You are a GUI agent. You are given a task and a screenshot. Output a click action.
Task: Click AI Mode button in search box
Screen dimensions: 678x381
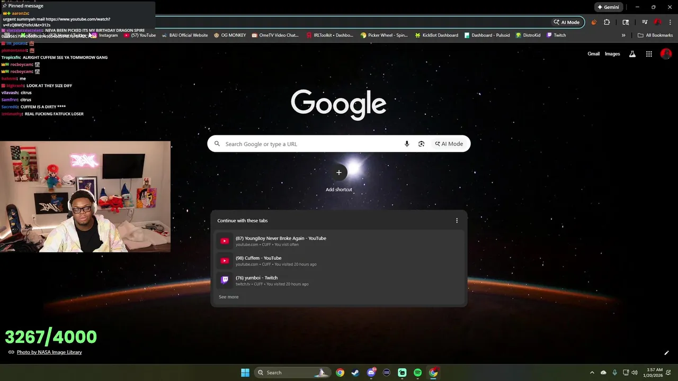click(x=449, y=144)
